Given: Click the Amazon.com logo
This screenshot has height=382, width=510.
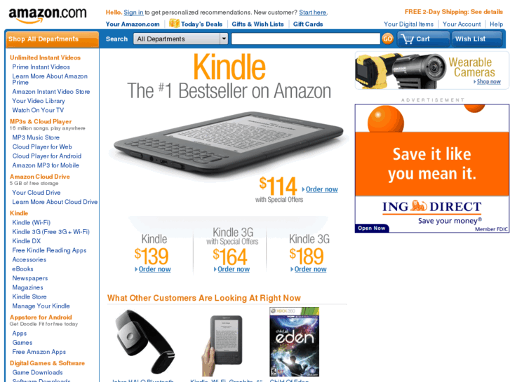Looking at the screenshot, I should 48,15.
